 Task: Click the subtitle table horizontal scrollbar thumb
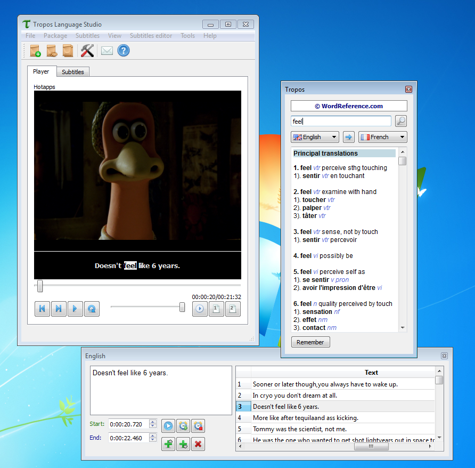[x=371, y=447]
